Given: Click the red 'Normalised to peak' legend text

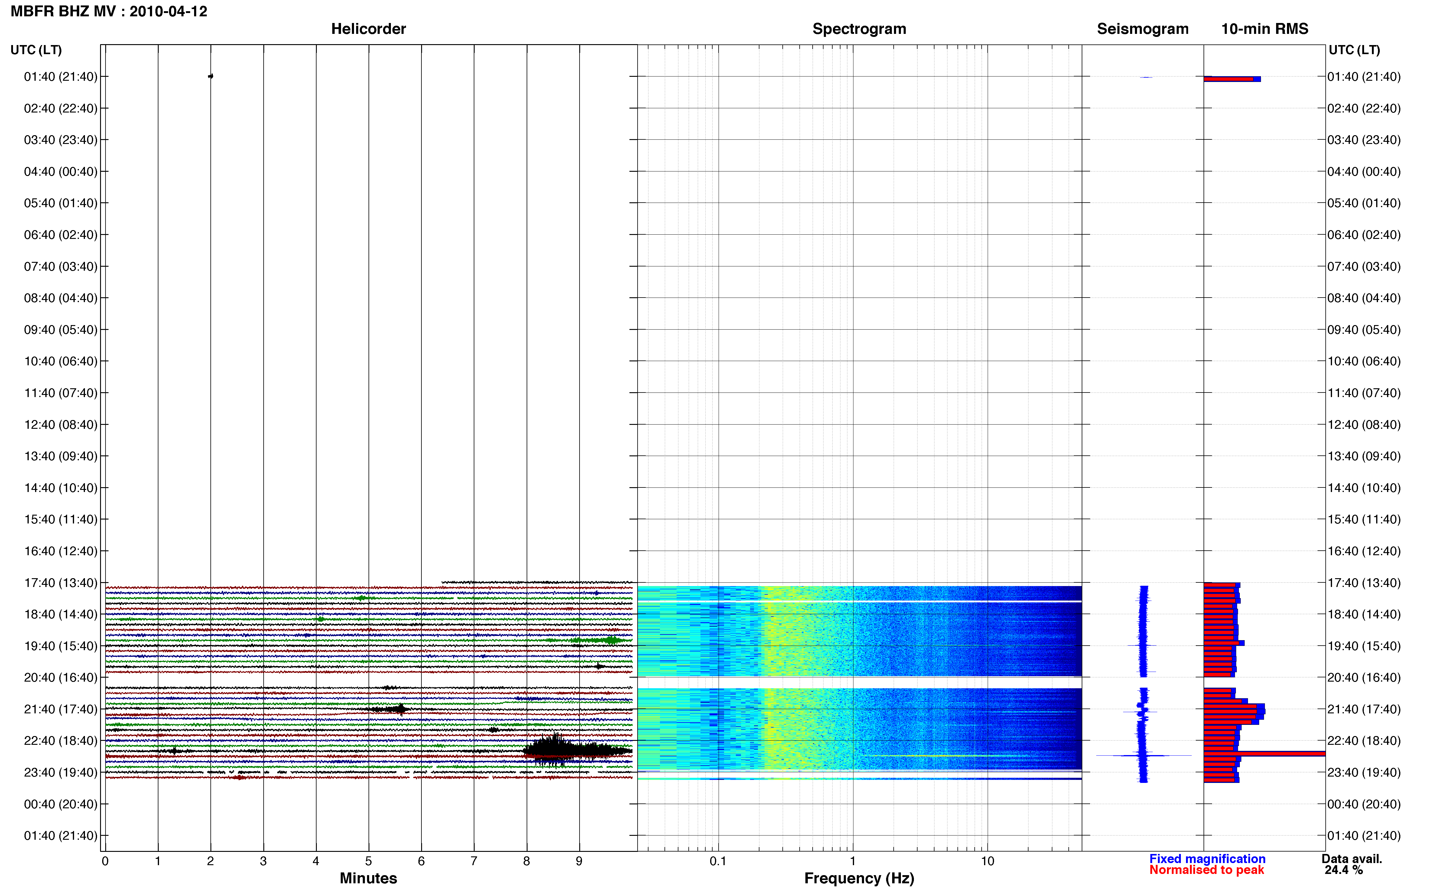Looking at the screenshot, I should click(1207, 870).
